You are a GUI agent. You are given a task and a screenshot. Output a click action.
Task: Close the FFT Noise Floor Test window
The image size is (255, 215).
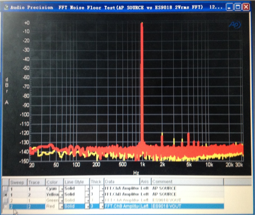pos(246,7)
